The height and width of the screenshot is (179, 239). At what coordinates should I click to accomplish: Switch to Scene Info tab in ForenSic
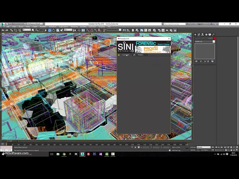click(x=125, y=55)
